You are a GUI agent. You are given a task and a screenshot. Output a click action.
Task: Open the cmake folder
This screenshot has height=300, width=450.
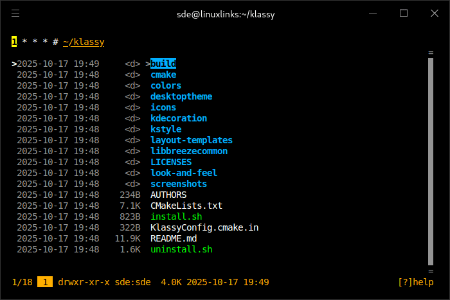[163, 75]
